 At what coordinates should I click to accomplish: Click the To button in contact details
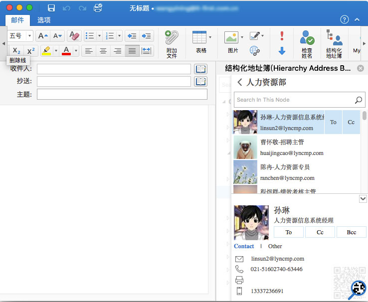pyautogui.click(x=289, y=232)
